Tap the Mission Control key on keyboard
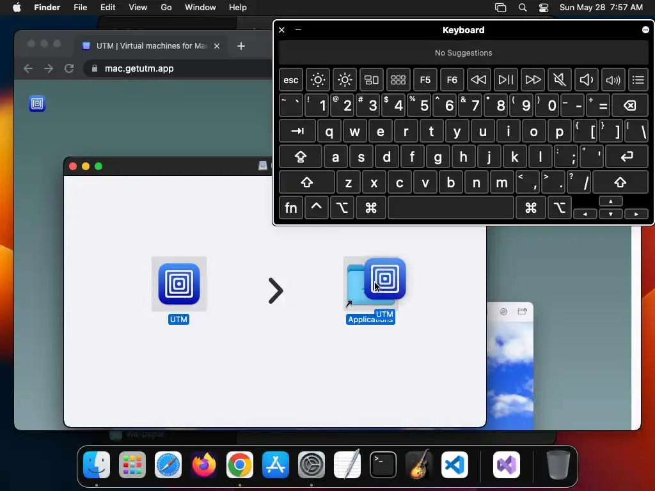Image resolution: width=655 pixels, height=491 pixels. [x=372, y=80]
